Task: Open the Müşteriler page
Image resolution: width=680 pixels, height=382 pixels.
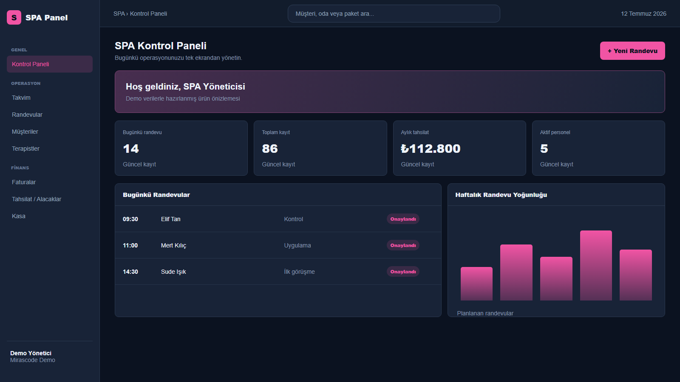Action: tap(50, 132)
